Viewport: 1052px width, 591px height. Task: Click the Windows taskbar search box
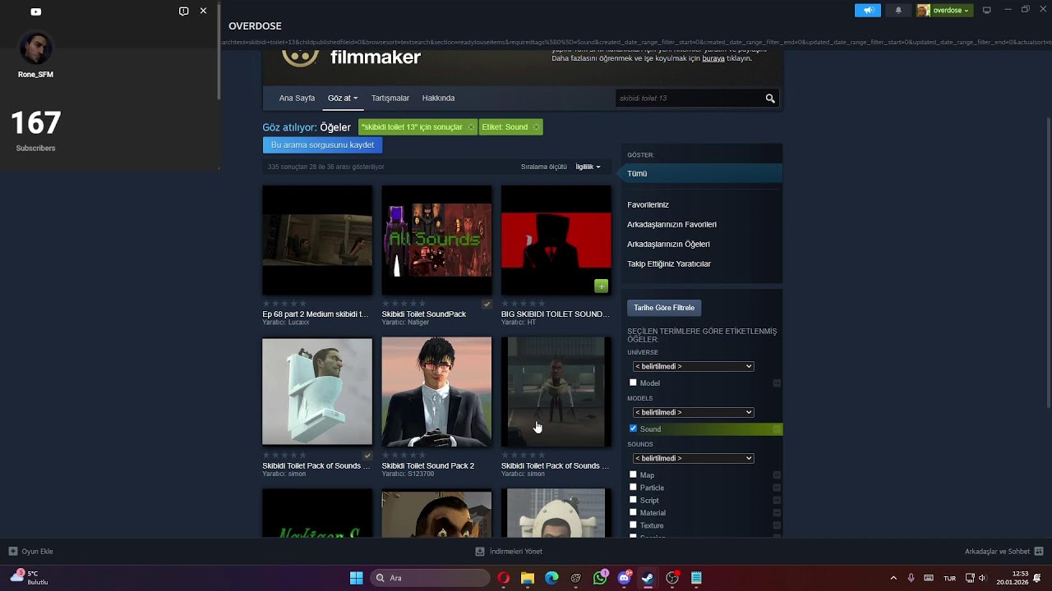pos(430,578)
